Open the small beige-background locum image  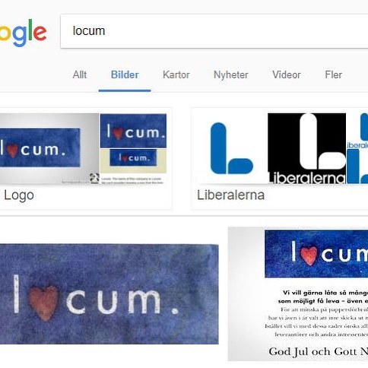pos(133,161)
